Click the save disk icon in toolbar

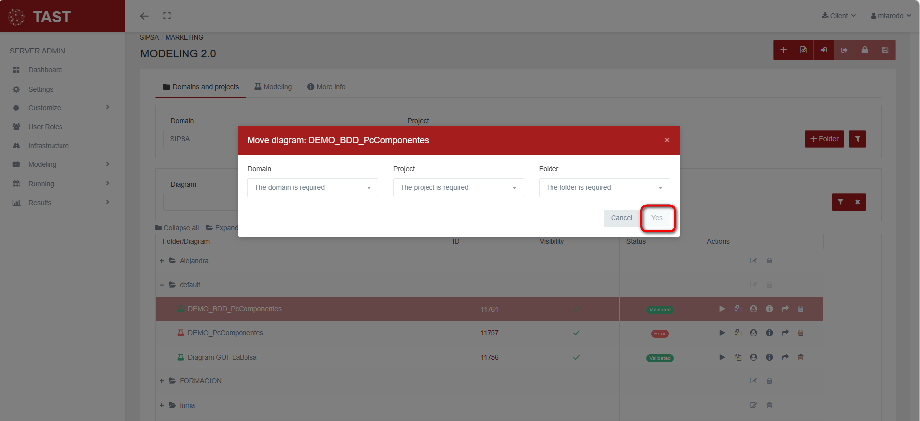(x=885, y=50)
